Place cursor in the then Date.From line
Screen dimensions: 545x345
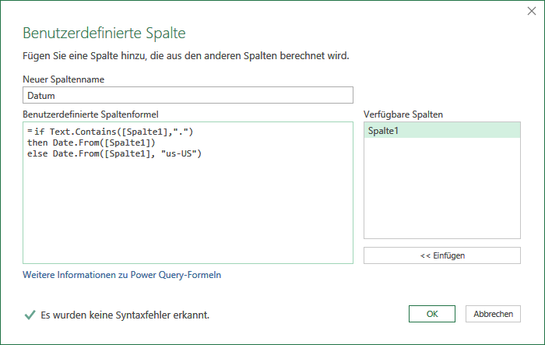[91, 143]
